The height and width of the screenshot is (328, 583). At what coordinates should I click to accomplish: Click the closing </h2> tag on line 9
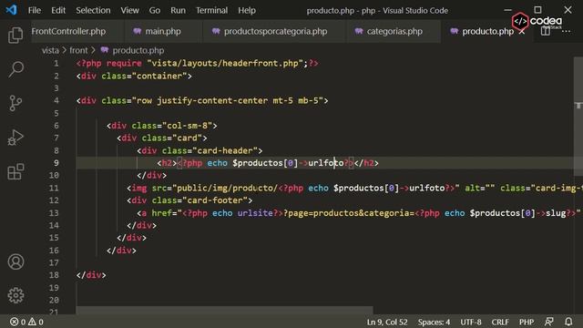click(366, 163)
